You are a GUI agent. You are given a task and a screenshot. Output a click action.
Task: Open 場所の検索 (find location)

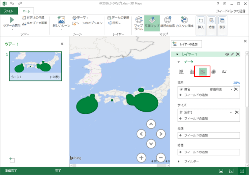167,23
